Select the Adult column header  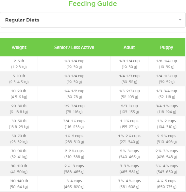(129, 47)
